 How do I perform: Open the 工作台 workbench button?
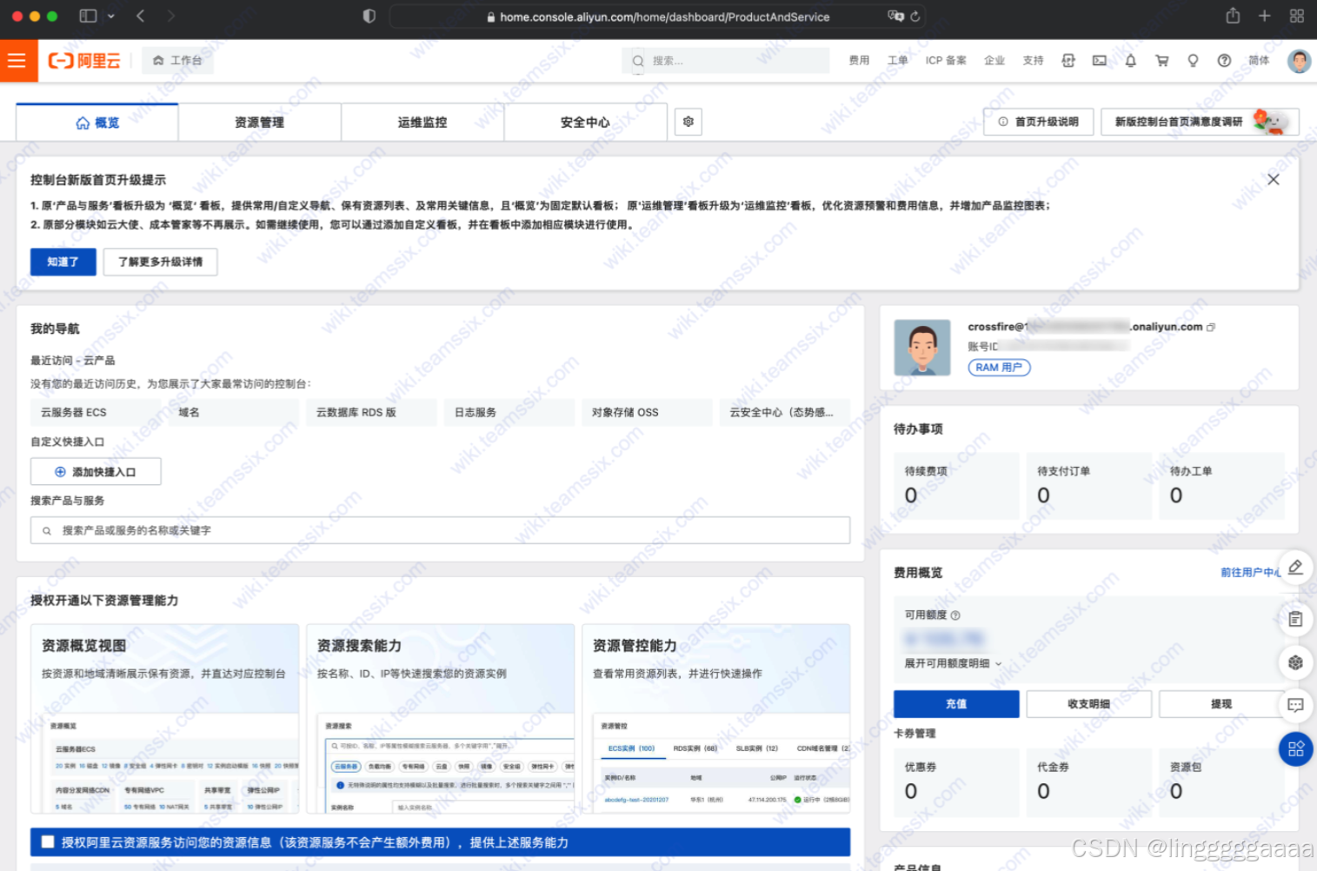pyautogui.click(x=177, y=61)
